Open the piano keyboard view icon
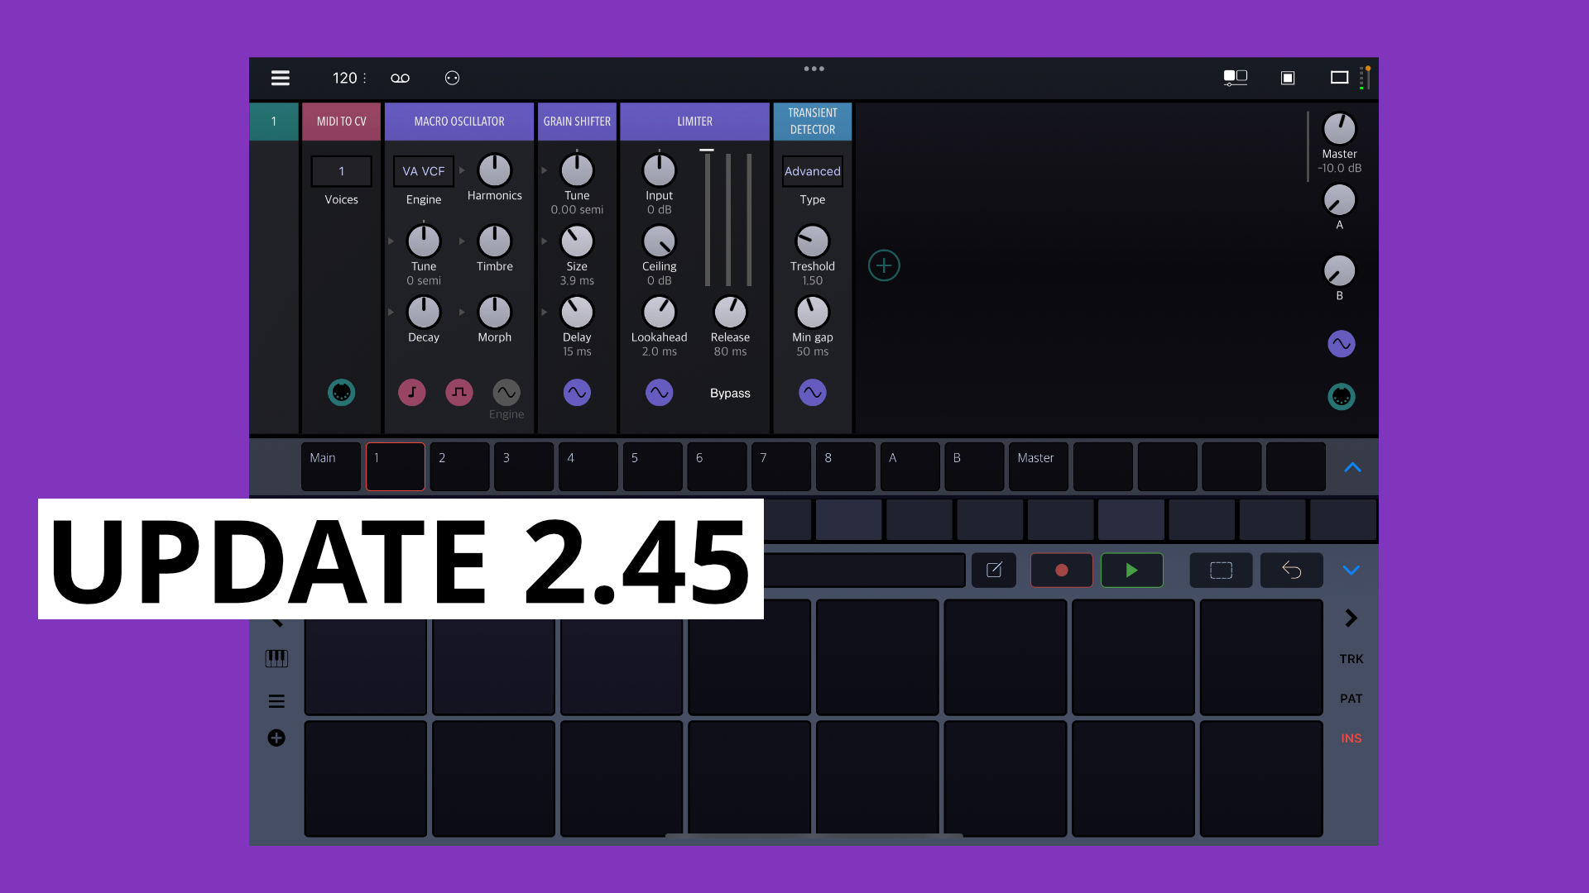 click(276, 658)
